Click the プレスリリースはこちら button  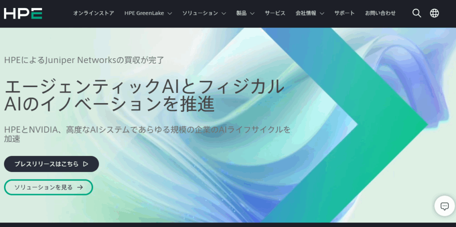point(52,164)
